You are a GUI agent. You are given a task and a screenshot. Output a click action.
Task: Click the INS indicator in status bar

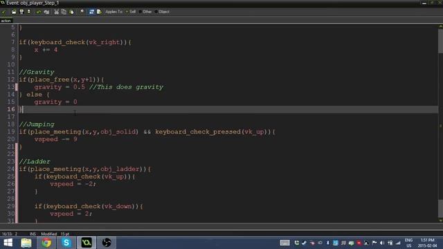[x=33, y=234]
